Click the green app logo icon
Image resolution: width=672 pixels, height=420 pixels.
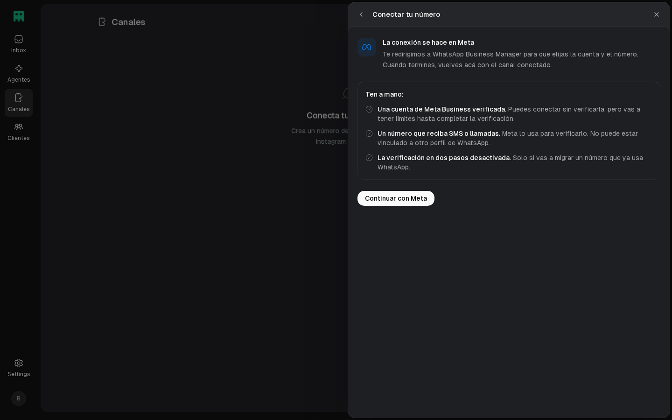pyautogui.click(x=19, y=16)
